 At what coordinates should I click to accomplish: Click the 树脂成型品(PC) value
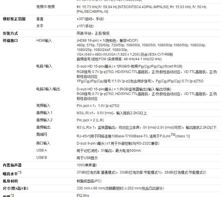point(89,181)
